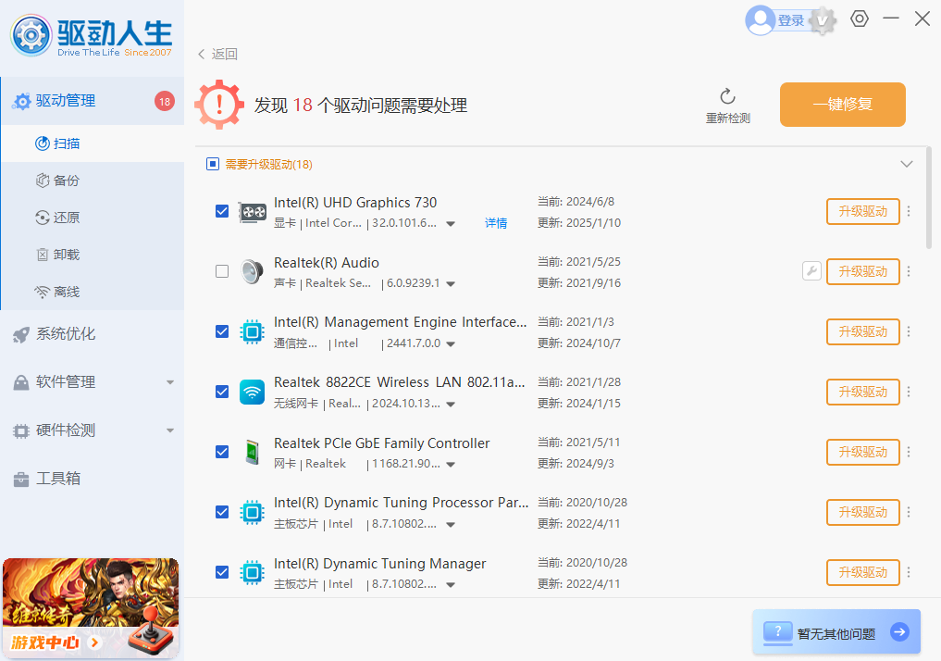The height and width of the screenshot is (661, 941).
Task: Click 重新检测 to rescan drivers
Action: click(x=727, y=105)
